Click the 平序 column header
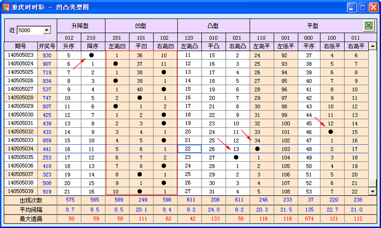The height and width of the screenshot is (228, 381). [309, 46]
